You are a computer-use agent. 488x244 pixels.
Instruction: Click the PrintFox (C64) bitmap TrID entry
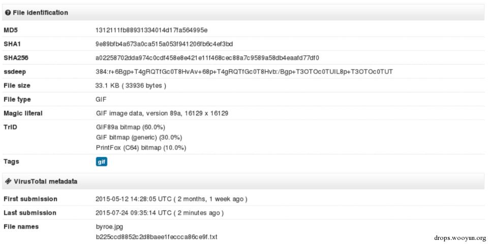click(x=141, y=147)
